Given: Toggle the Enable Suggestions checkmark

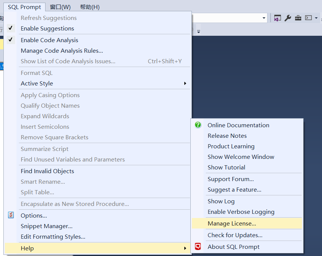Looking at the screenshot, I should pyautogui.click(x=11, y=28).
